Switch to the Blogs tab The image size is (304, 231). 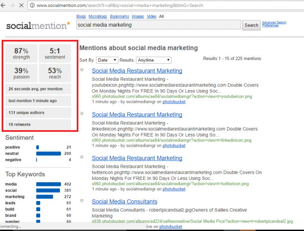81,17
